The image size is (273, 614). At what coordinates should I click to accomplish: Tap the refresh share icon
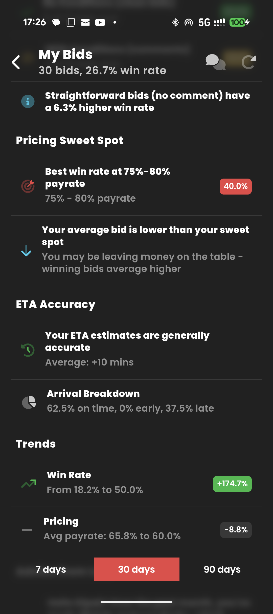pyautogui.click(x=249, y=62)
